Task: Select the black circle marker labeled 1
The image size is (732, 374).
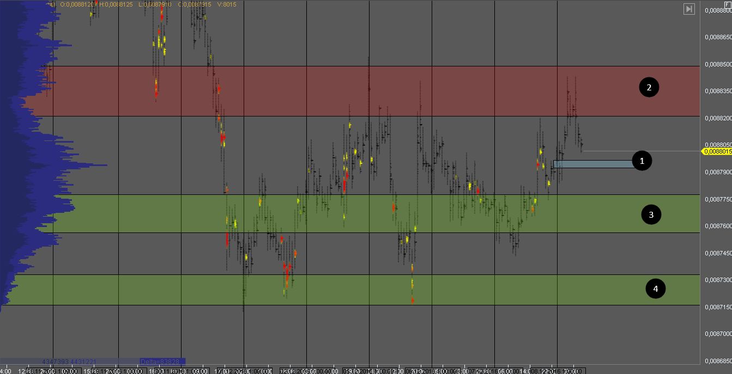Action: point(642,161)
